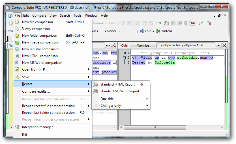Expand the Open from FTP submenu
This screenshot has height=144, width=236.
(x=89, y=69)
